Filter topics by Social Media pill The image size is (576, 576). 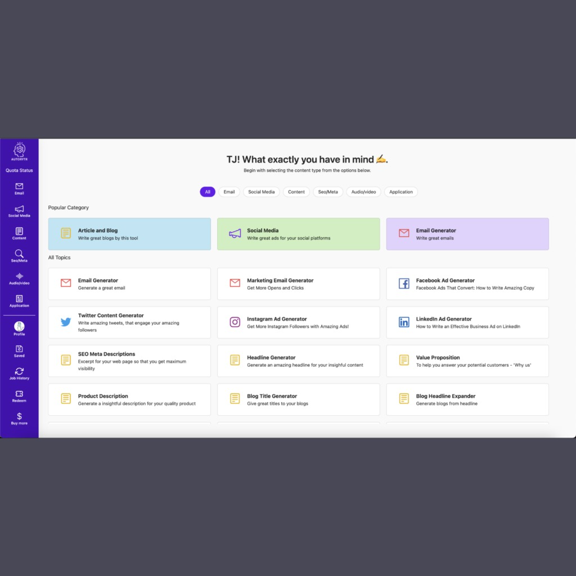262,192
